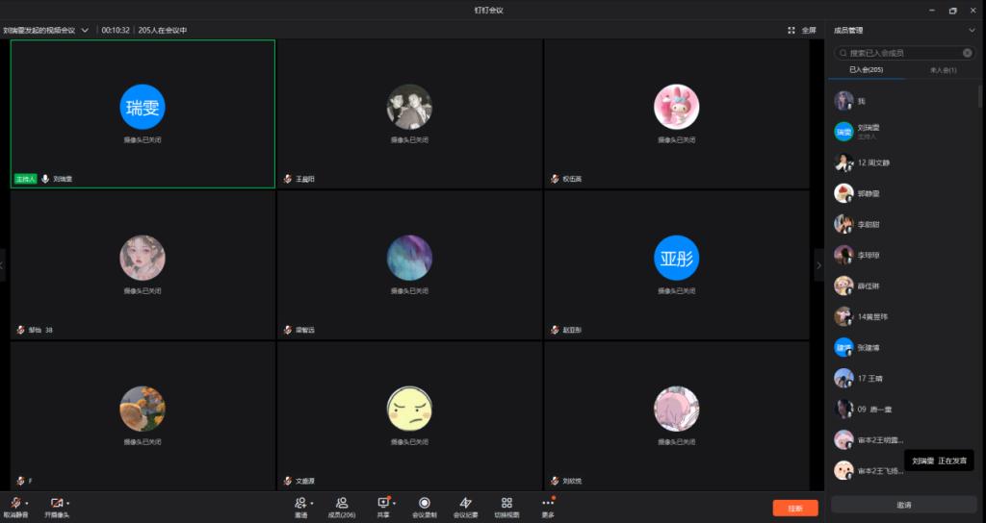Click switch view (切换视图) grid icon
This screenshot has height=523, width=986.
click(506, 503)
